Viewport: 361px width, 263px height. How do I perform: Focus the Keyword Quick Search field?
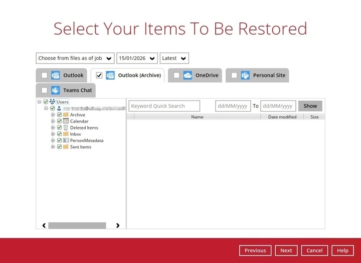tap(164, 106)
